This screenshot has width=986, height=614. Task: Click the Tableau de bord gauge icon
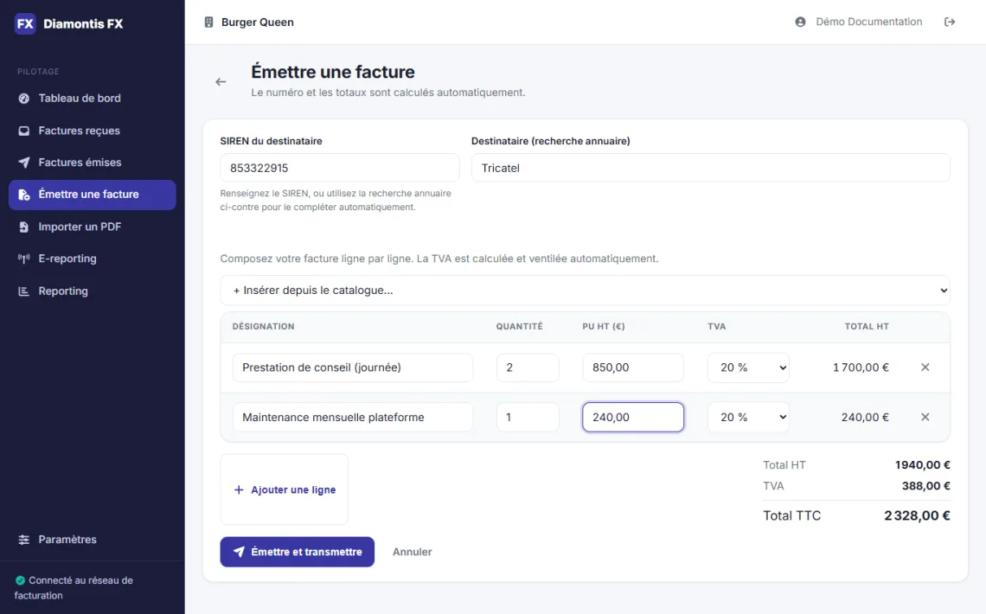[x=24, y=98]
